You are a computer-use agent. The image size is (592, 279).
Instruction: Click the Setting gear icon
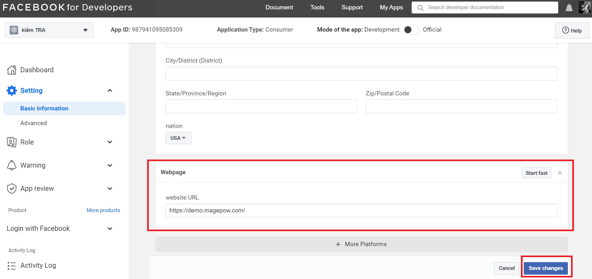(x=12, y=91)
